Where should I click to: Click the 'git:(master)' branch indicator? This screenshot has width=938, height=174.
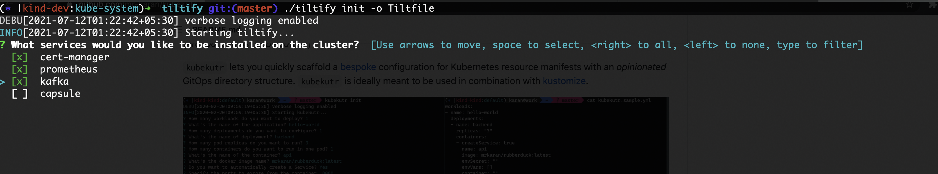[x=243, y=8]
